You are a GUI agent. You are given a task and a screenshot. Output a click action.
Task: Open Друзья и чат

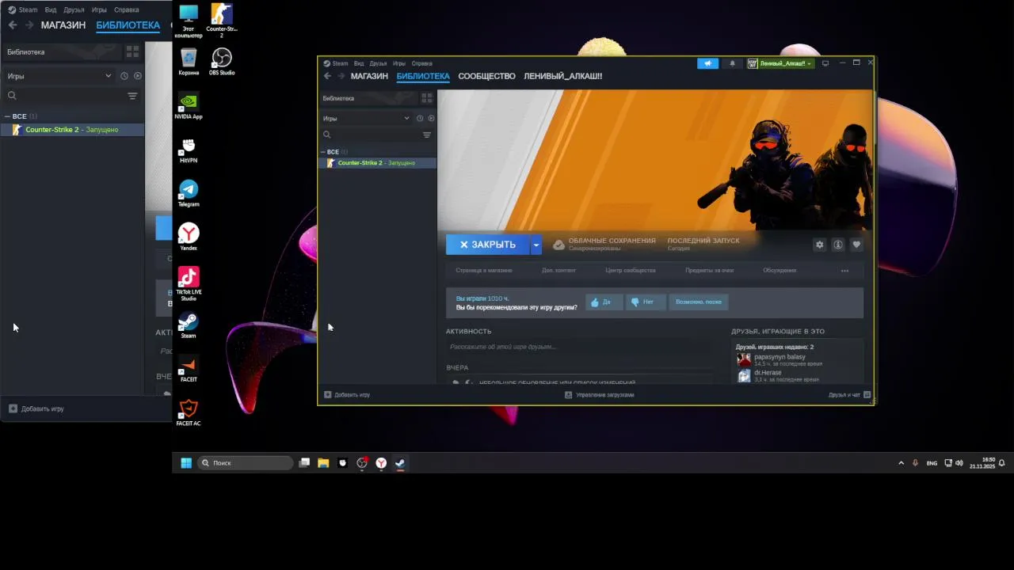[849, 394]
